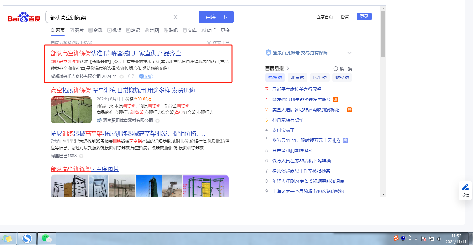The image size is (473, 245).
Task: Open hot search 神舟家族有点忙
Action: 288,120
